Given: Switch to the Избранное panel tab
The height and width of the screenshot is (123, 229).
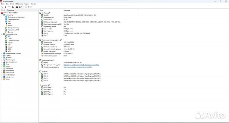Looking at the screenshot, I should click(10, 10).
